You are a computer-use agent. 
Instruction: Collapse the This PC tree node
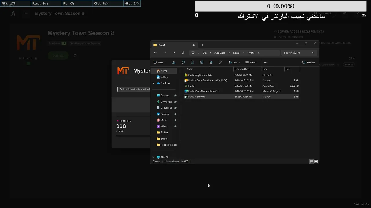coord(153,157)
